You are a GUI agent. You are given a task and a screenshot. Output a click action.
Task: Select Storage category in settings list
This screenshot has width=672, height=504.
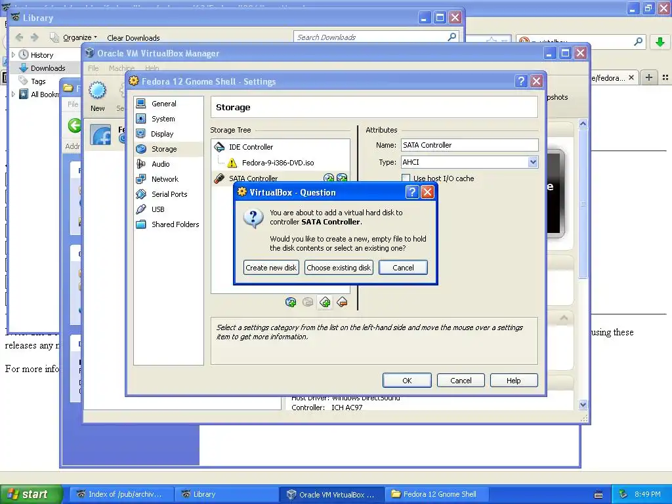(x=168, y=149)
